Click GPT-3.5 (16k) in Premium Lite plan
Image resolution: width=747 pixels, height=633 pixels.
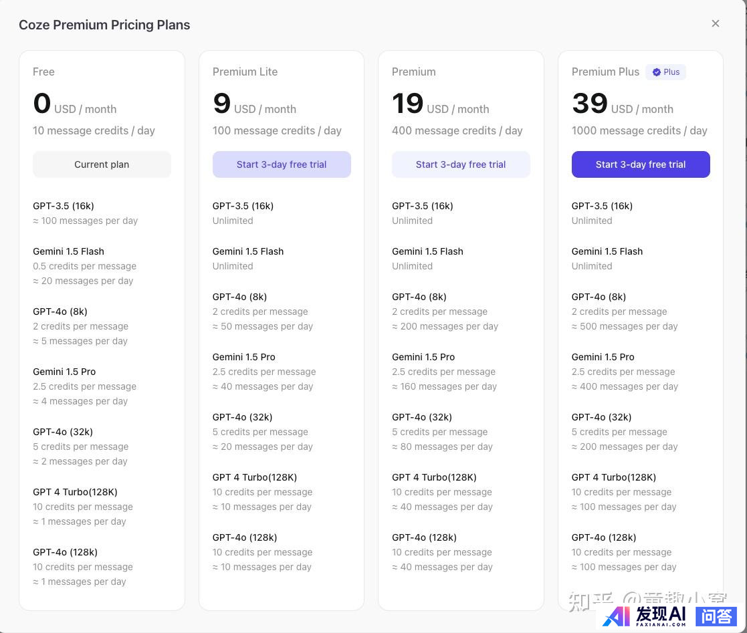(x=243, y=206)
